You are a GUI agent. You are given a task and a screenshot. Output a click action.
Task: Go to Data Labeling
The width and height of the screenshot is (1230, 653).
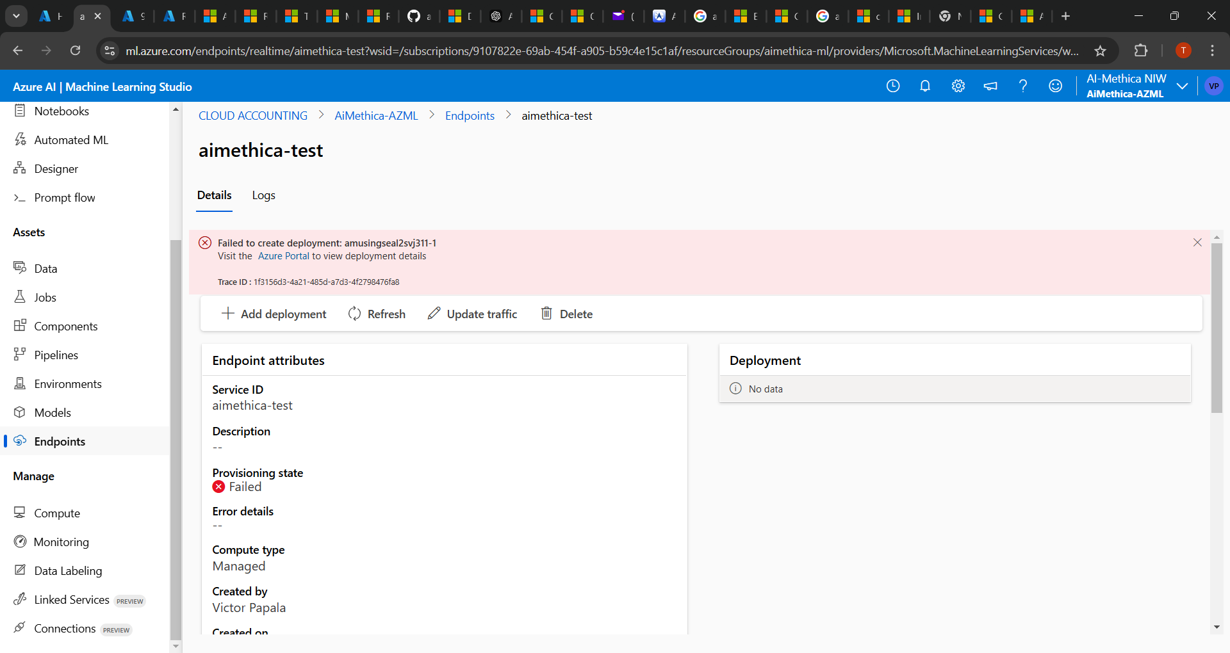58,570
